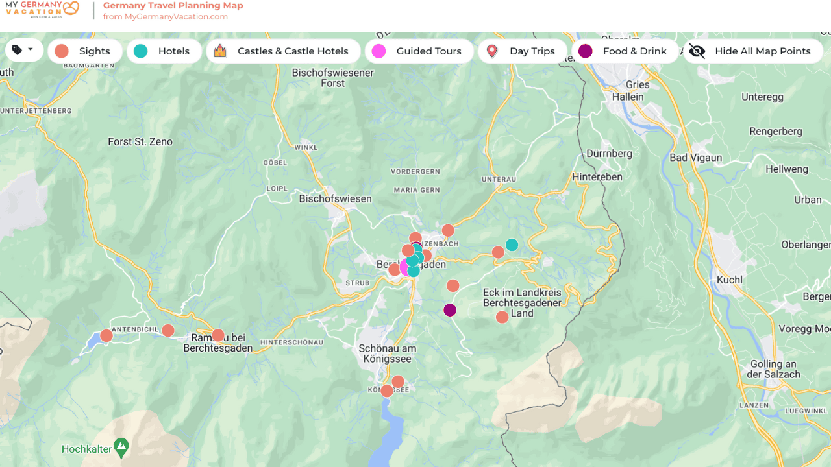Click the Food & Drink filter

click(624, 51)
